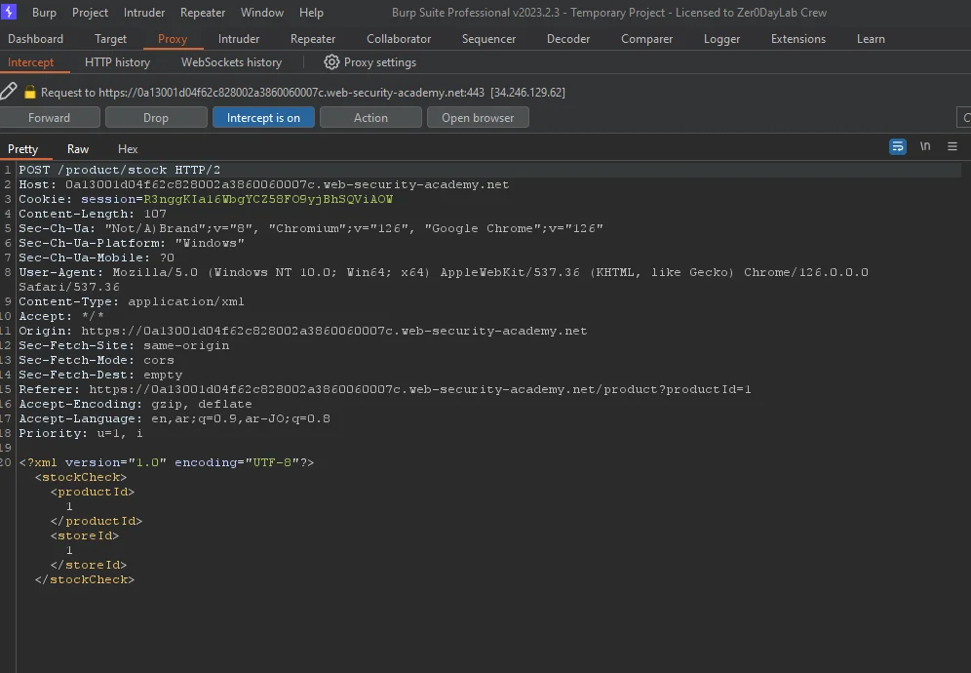The width and height of the screenshot is (971, 673).
Task: Open the editor hamburger options menu
Action: pyautogui.click(x=952, y=146)
